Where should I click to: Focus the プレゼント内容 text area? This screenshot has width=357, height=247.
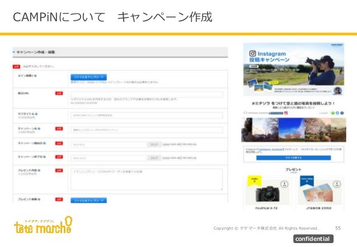[147, 179]
